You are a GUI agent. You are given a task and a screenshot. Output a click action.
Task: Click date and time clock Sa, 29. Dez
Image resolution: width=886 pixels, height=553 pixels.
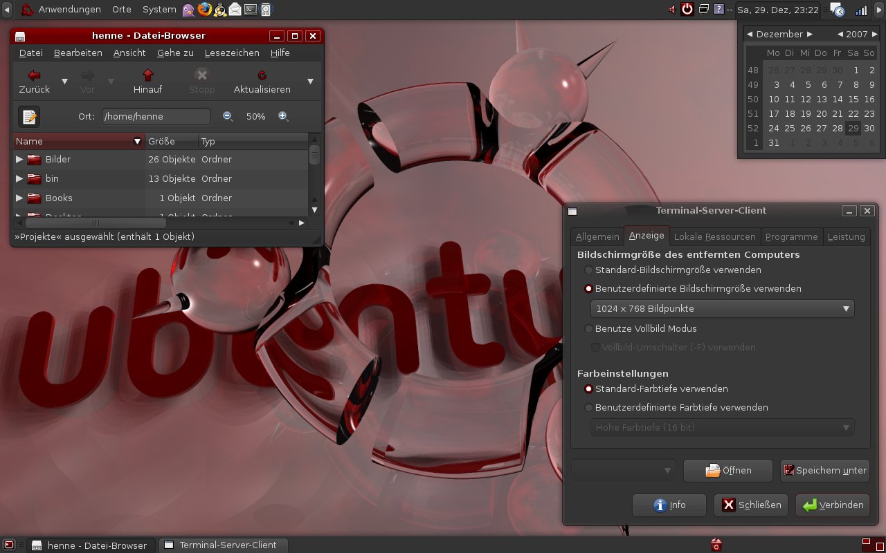(x=778, y=10)
